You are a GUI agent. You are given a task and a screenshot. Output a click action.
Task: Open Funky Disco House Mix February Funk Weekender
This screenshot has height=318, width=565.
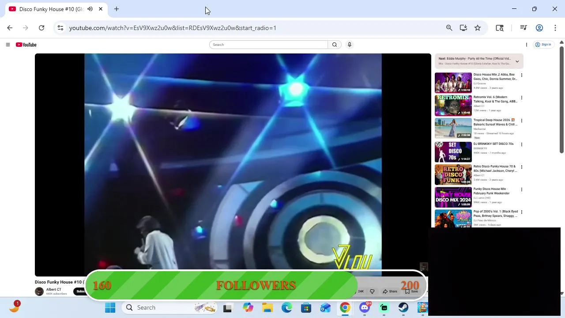point(492,191)
